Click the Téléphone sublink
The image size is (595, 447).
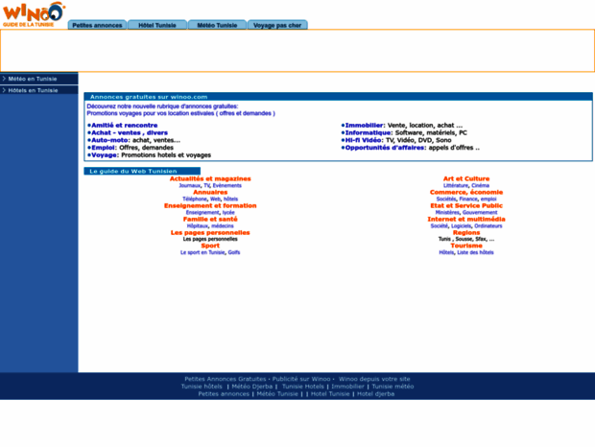tap(195, 199)
